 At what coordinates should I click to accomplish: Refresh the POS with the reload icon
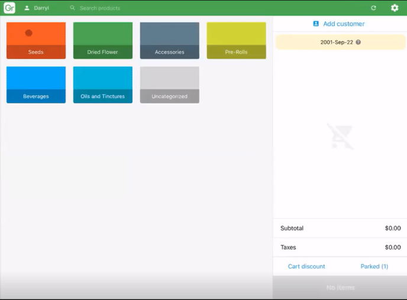tap(373, 8)
